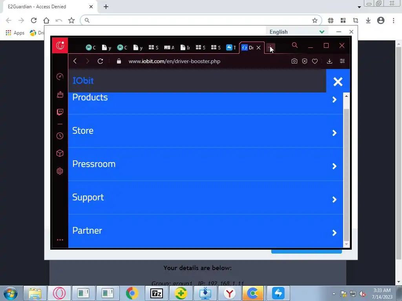This screenshot has width=402, height=301.
Task: Click the taskbar clock showing 3:33 AM
Action: (382, 293)
